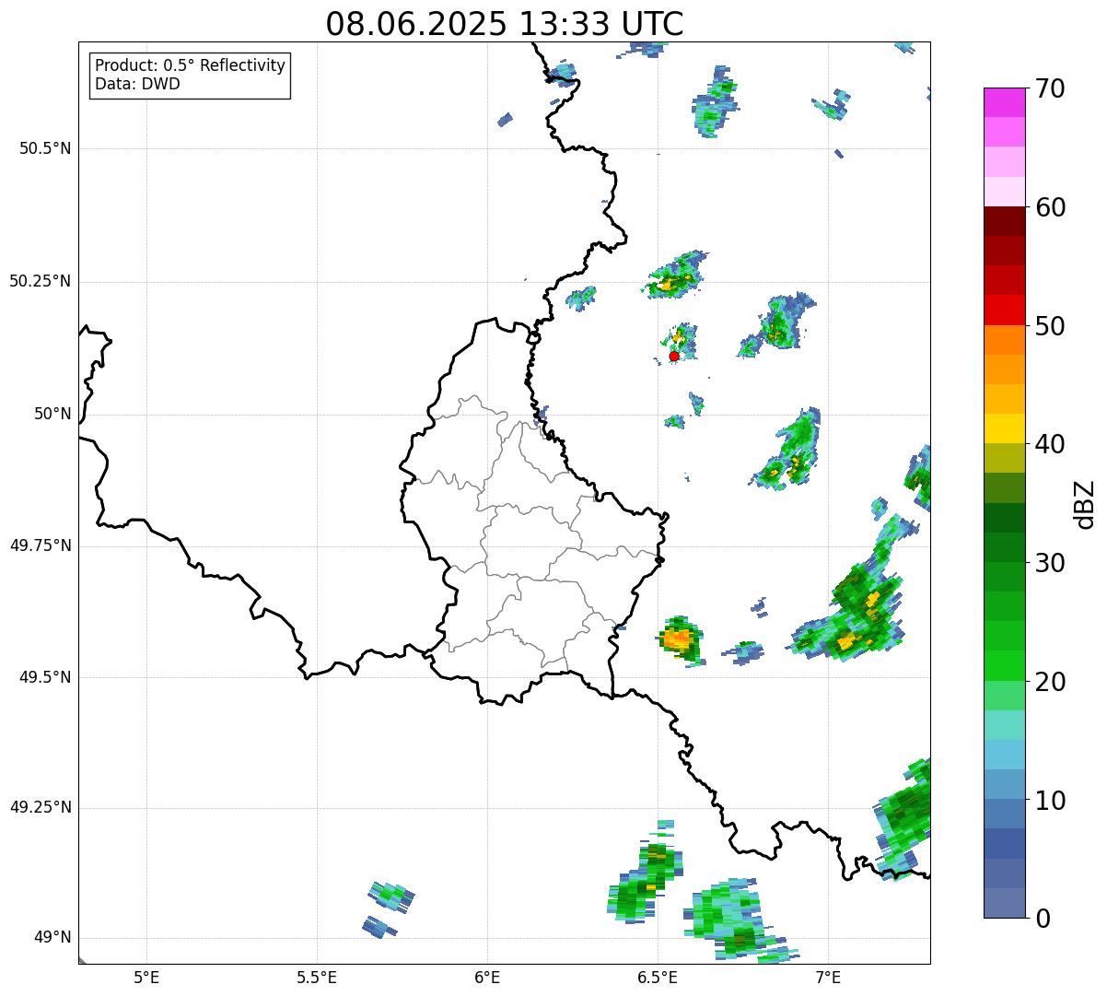Click the "Data: DWD" text
Viewport: 1107px width, 996px height.
coord(137,84)
